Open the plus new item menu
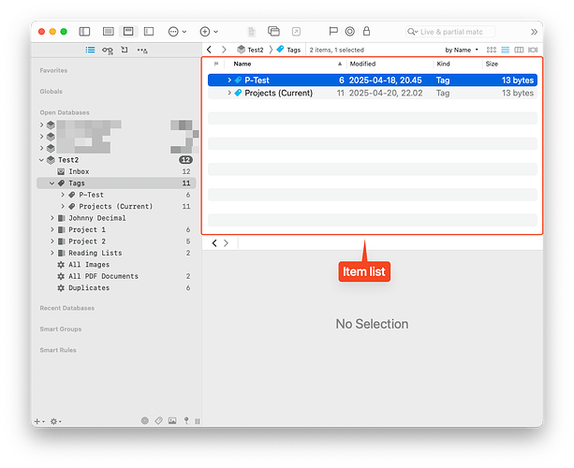Viewport: 574px width, 468px height. (209, 32)
